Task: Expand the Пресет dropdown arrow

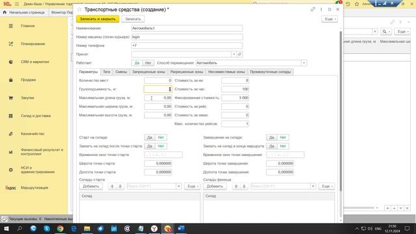Action: 234,55
